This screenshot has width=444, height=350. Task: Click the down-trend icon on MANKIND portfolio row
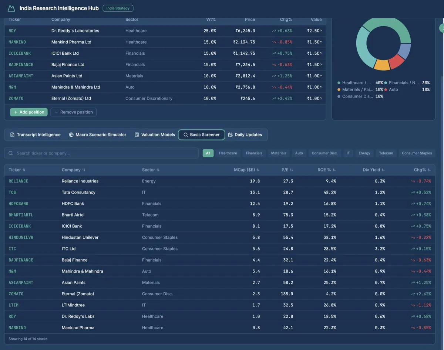point(274,42)
